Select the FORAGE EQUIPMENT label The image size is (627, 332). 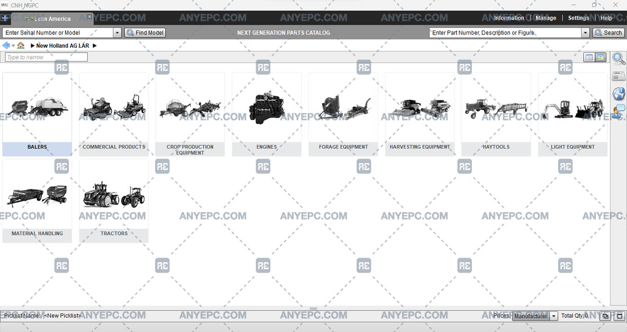(343, 147)
